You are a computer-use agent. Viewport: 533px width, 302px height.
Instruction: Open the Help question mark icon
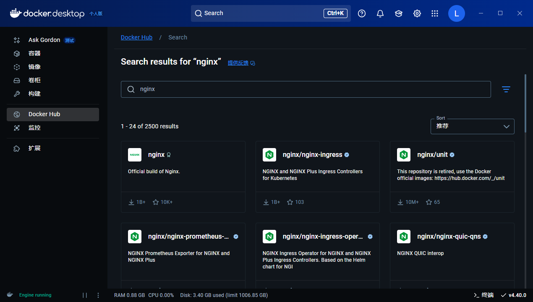(x=362, y=13)
